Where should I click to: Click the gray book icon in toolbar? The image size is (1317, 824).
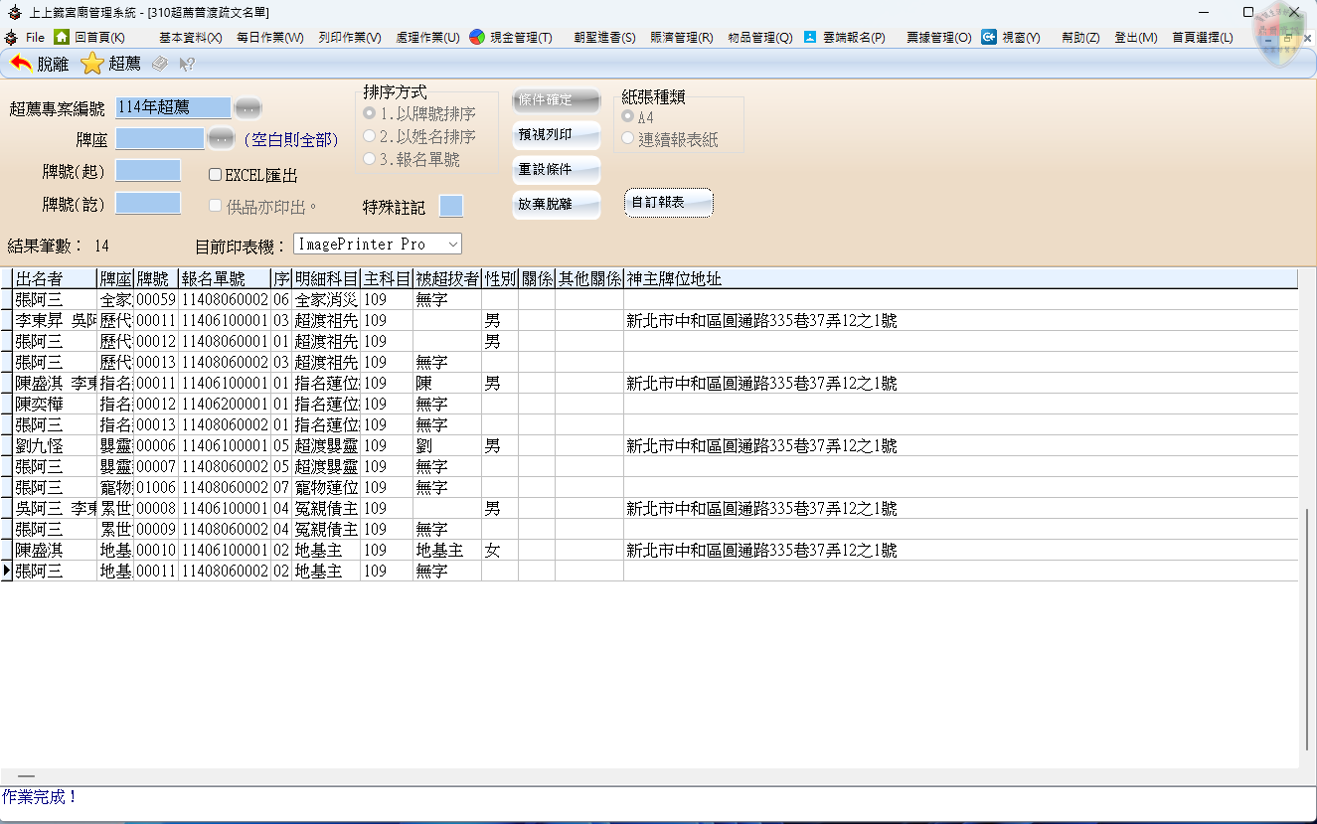(160, 65)
